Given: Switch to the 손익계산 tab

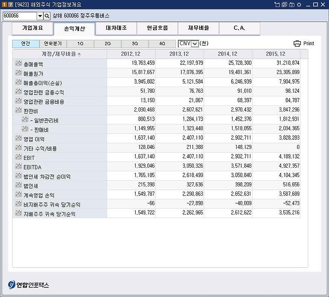Looking at the screenshot, I should pos(74,29).
